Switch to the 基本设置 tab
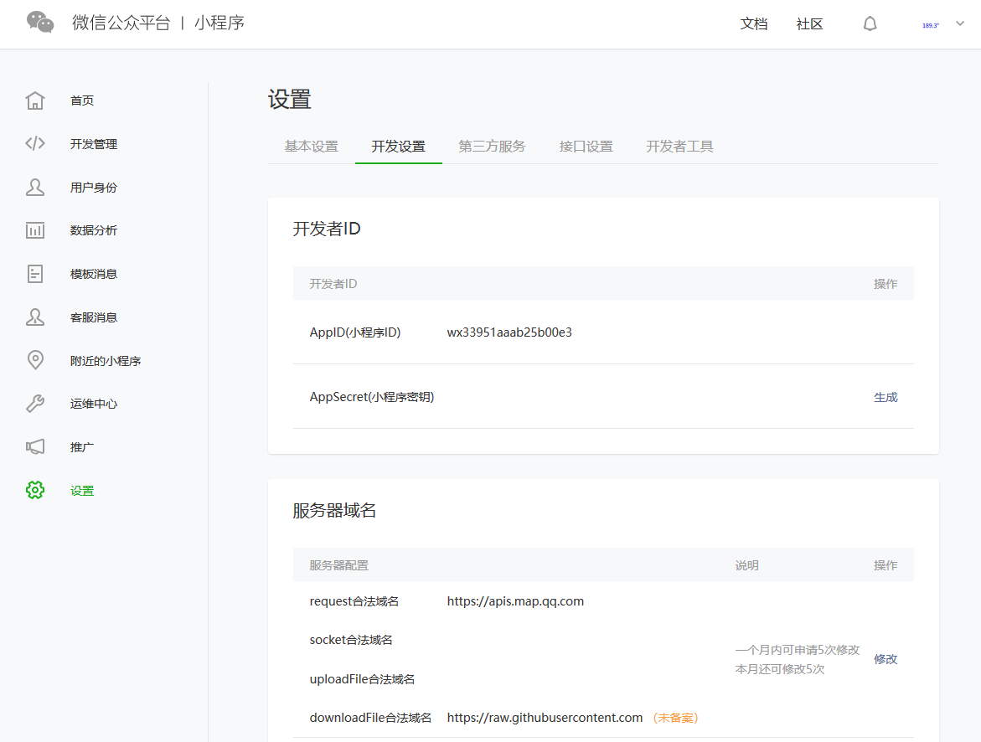The height and width of the screenshot is (742, 981). coord(311,147)
